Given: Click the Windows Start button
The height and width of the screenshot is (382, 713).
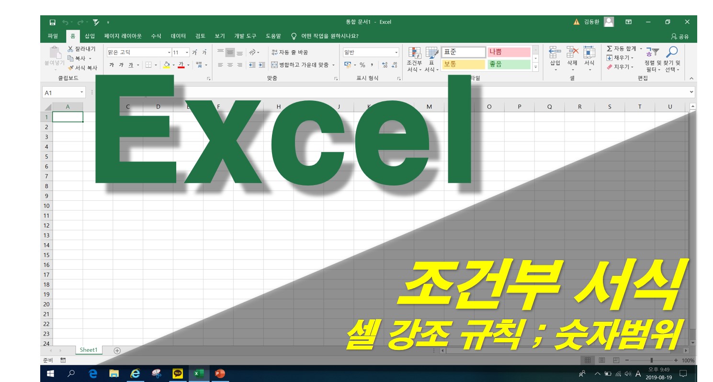Looking at the screenshot, I should (50, 373).
